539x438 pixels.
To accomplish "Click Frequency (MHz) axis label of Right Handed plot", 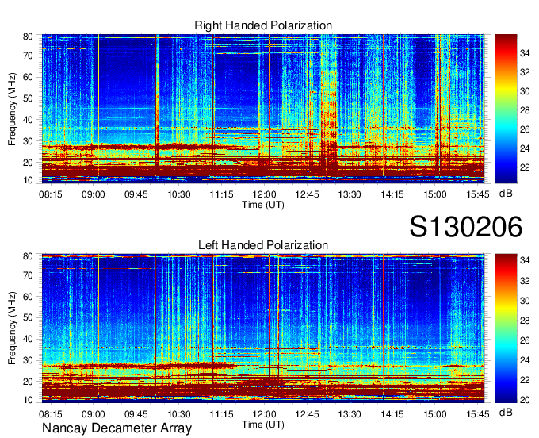I will [x=12, y=109].
